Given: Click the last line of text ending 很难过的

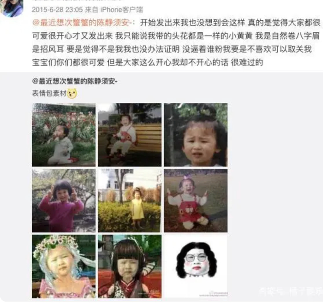Looking at the screenshot, I should pos(148,62).
